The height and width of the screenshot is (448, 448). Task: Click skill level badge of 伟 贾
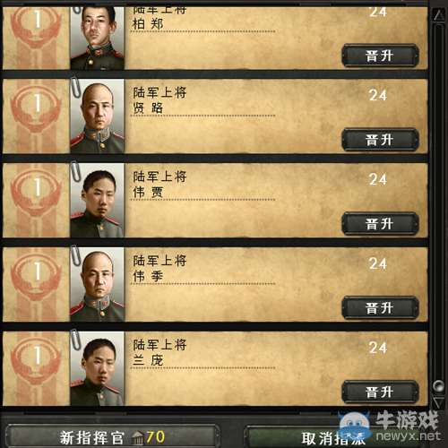pos(37,192)
